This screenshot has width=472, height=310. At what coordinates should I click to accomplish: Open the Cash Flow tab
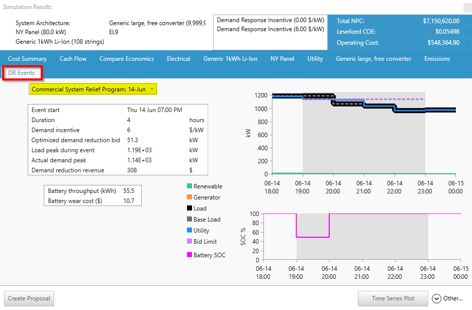(x=73, y=58)
